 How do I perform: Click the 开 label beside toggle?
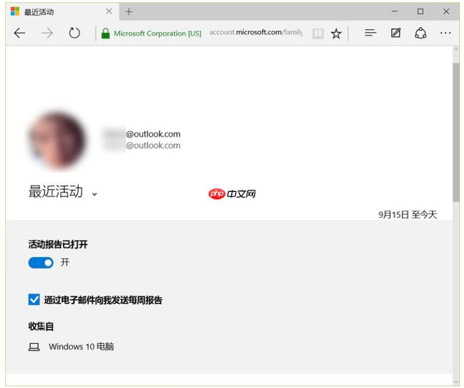tap(65, 262)
